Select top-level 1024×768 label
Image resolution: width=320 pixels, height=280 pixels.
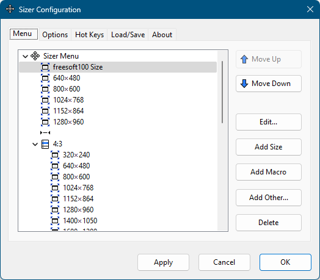click(68, 100)
